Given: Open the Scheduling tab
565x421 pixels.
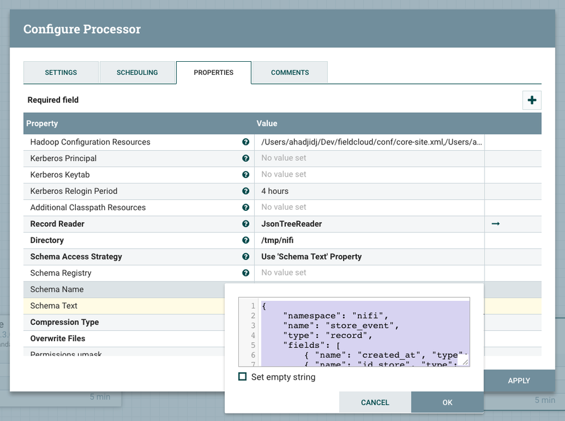Looking at the screenshot, I should [x=137, y=73].
